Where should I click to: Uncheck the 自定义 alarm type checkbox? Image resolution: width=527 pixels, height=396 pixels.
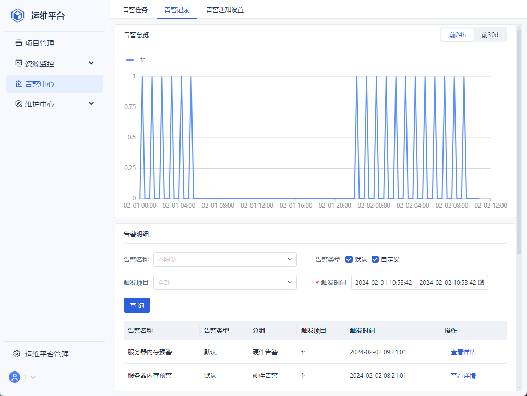click(x=375, y=259)
